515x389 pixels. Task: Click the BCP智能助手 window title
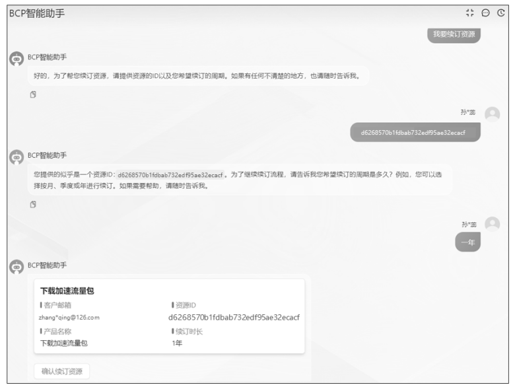37,13
